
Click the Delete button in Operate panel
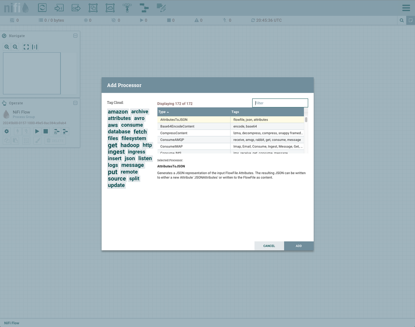[55, 140]
